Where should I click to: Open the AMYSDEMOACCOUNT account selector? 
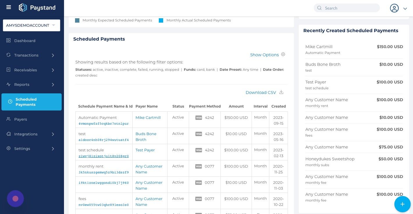[x=31, y=25]
